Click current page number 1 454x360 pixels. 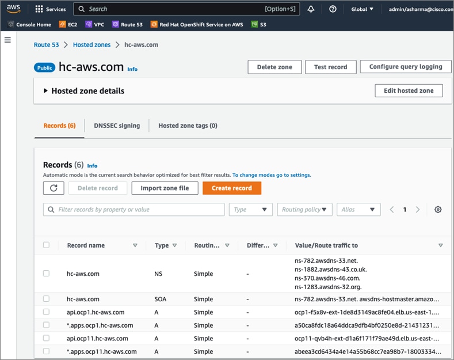click(x=405, y=209)
